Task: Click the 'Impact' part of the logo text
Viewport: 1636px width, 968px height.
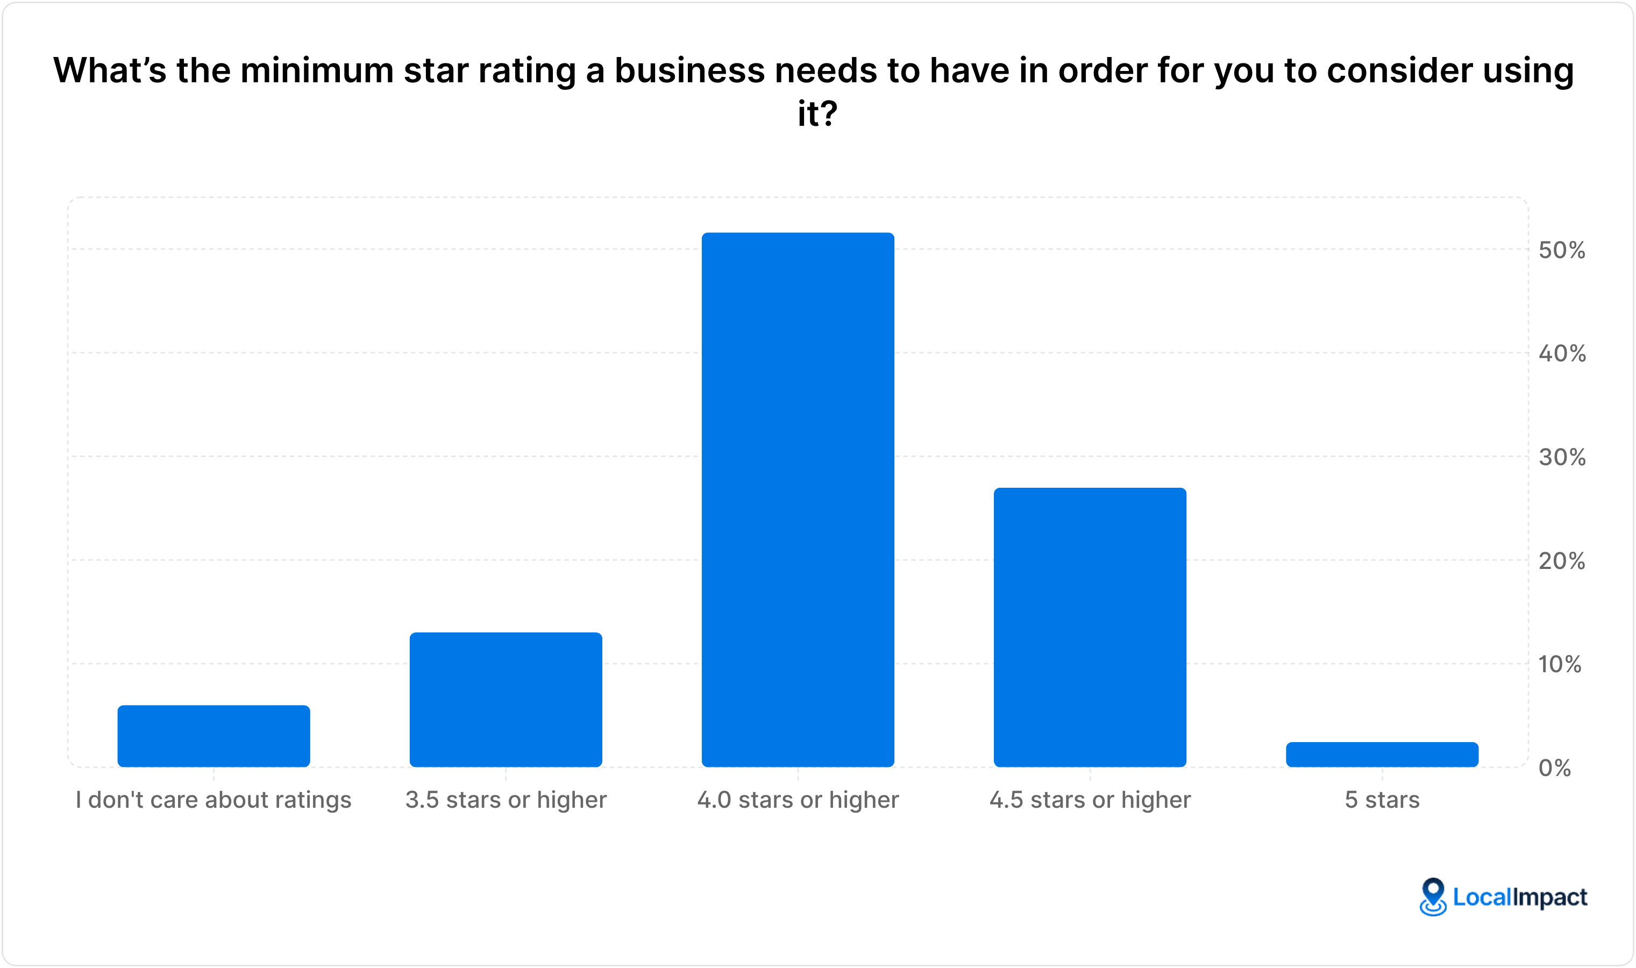Action: (x=1549, y=899)
